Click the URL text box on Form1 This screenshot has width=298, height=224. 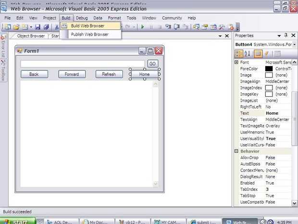tap(83, 64)
